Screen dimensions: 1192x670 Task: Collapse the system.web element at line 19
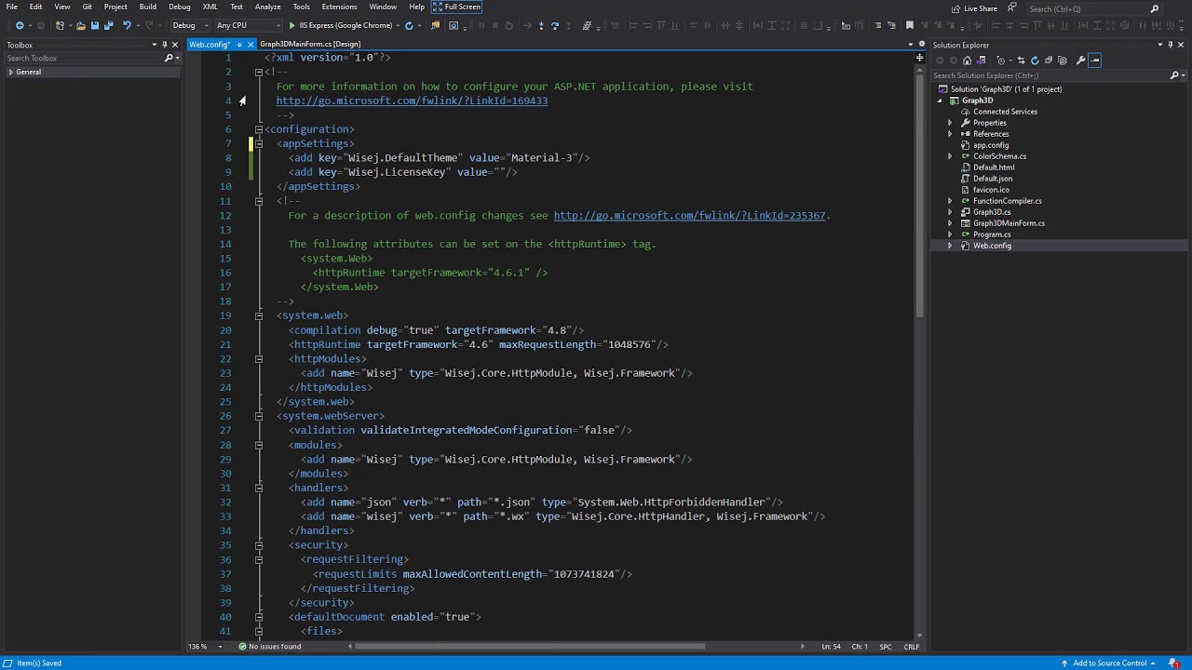[x=259, y=315]
